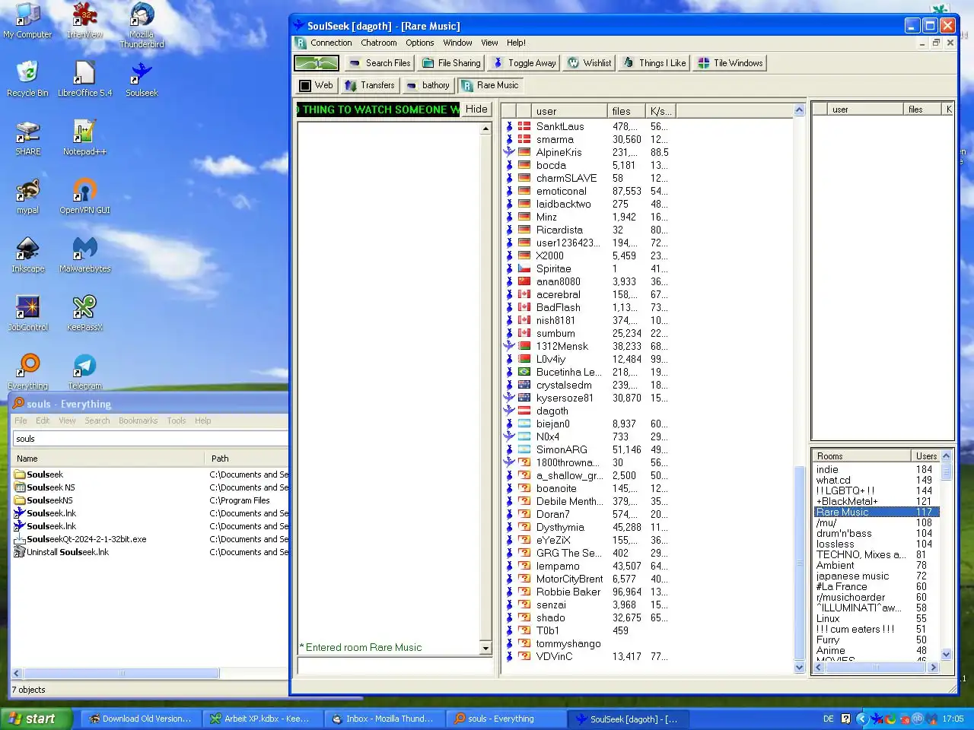Click the green landscape banner toolbar button
Viewport: 974px width, 730px height.
pos(317,63)
